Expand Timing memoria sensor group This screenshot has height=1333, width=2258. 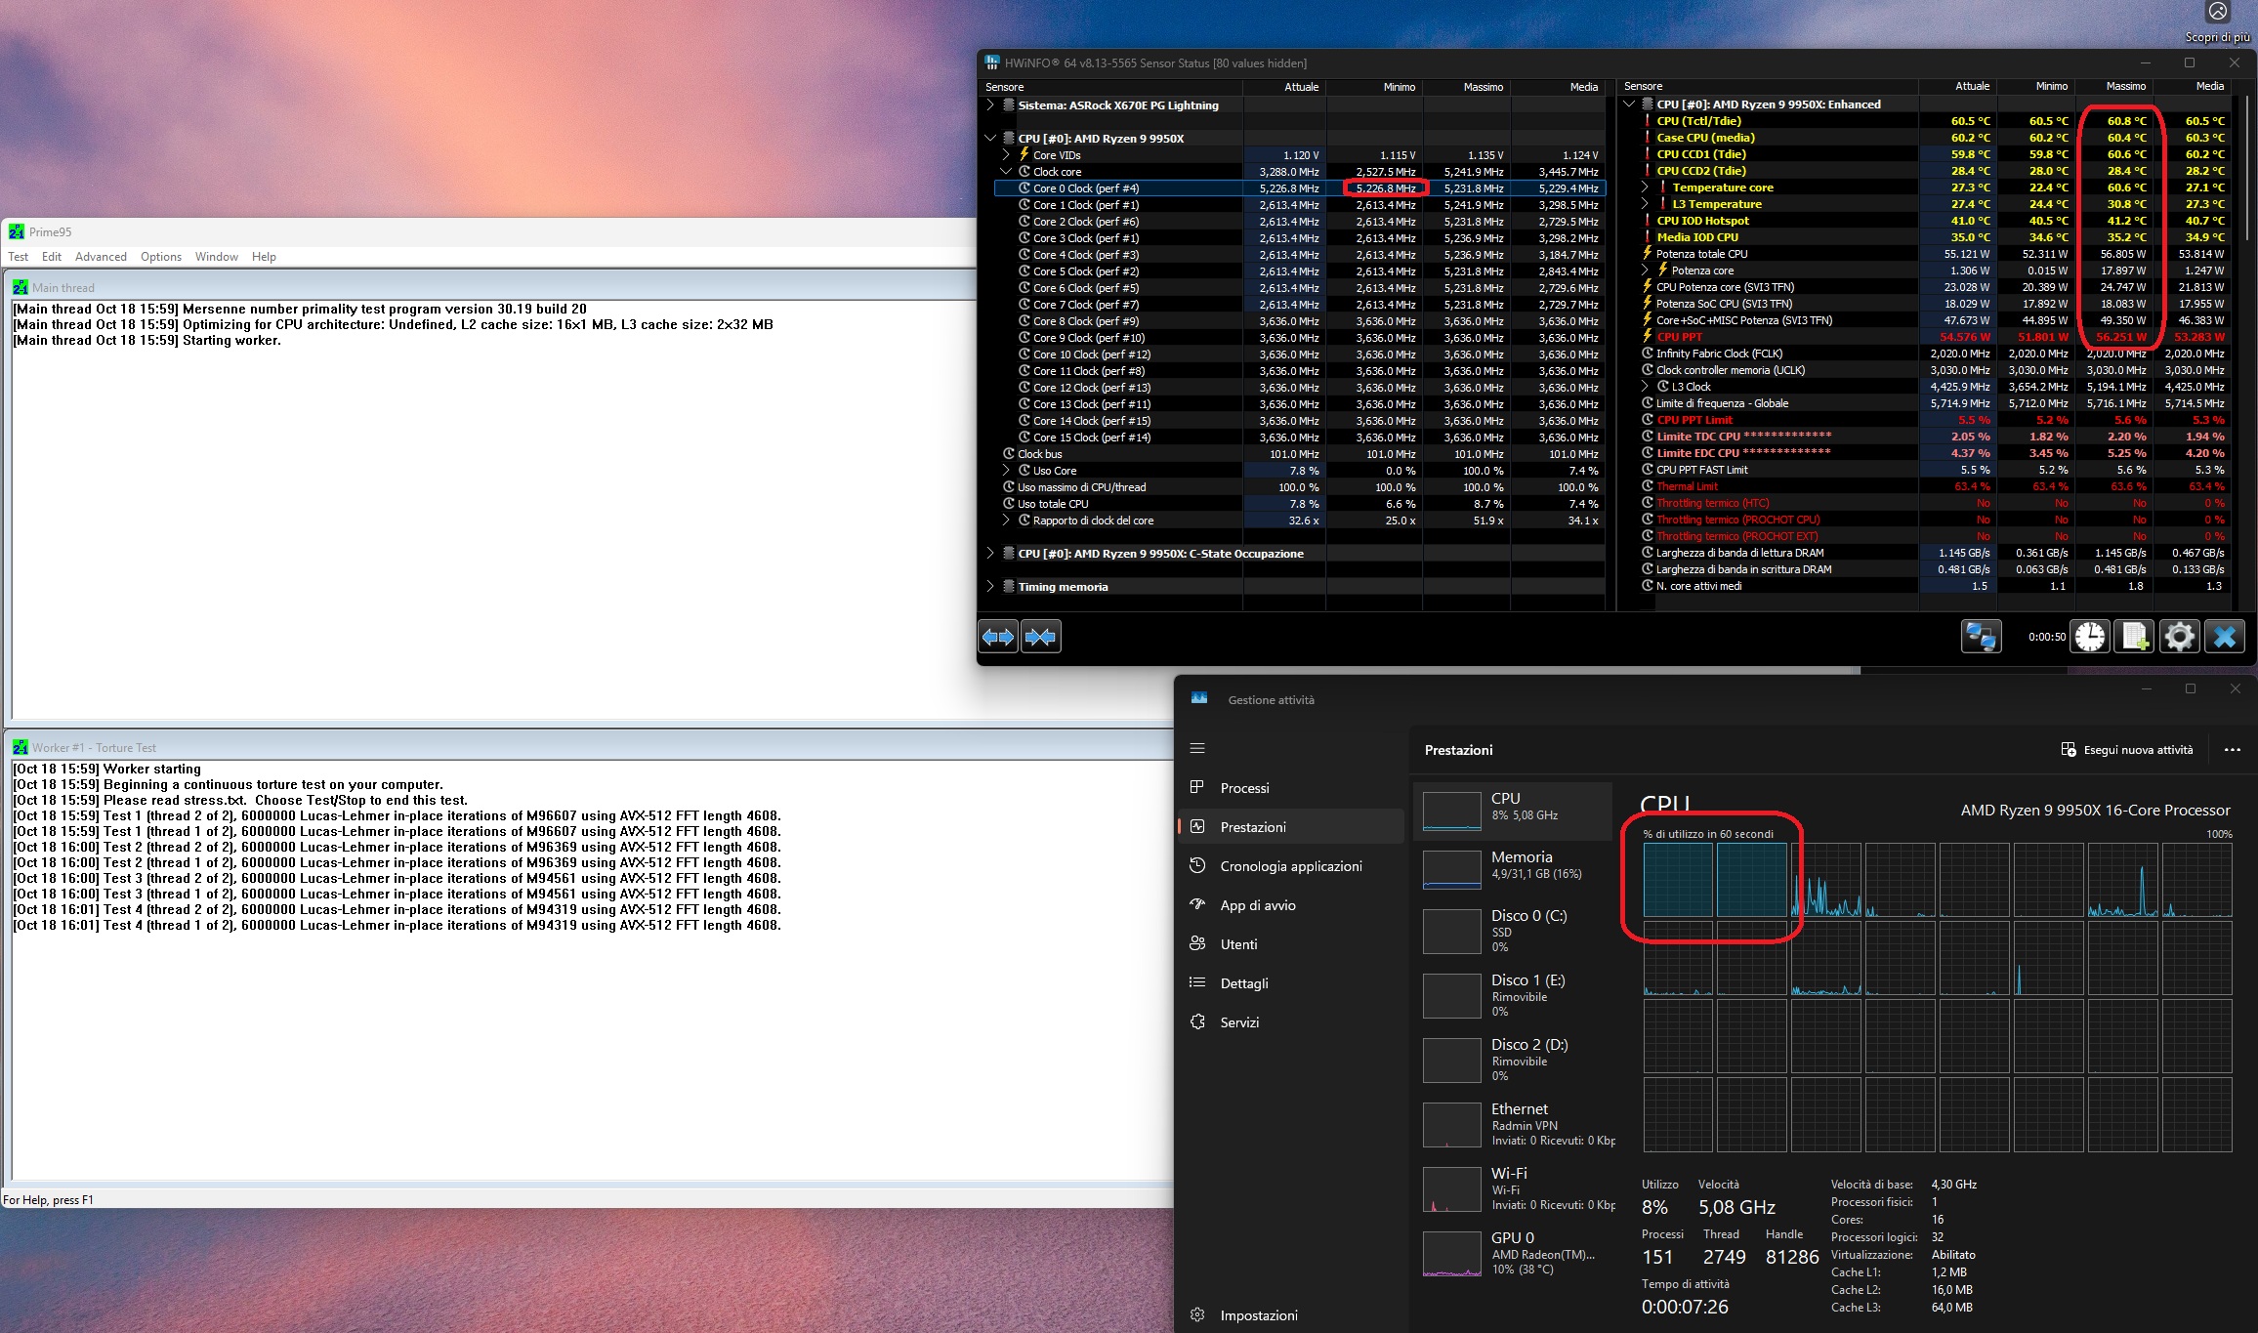click(990, 587)
